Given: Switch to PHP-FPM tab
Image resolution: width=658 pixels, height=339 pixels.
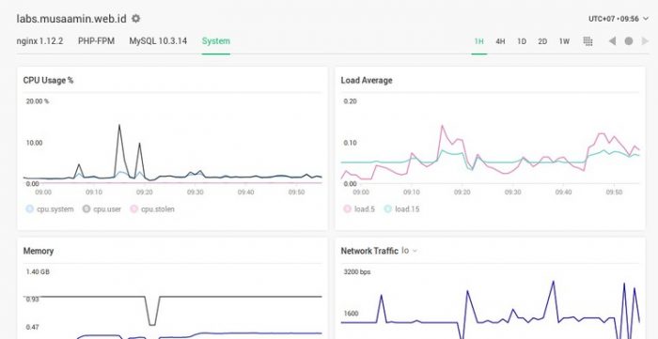Looking at the screenshot, I should pyautogui.click(x=96, y=41).
